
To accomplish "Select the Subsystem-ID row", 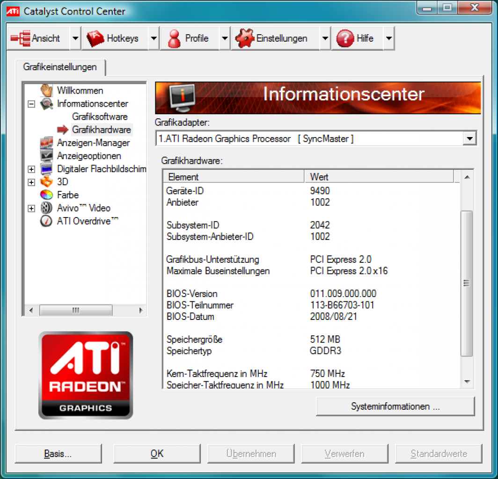I will tap(311, 225).
